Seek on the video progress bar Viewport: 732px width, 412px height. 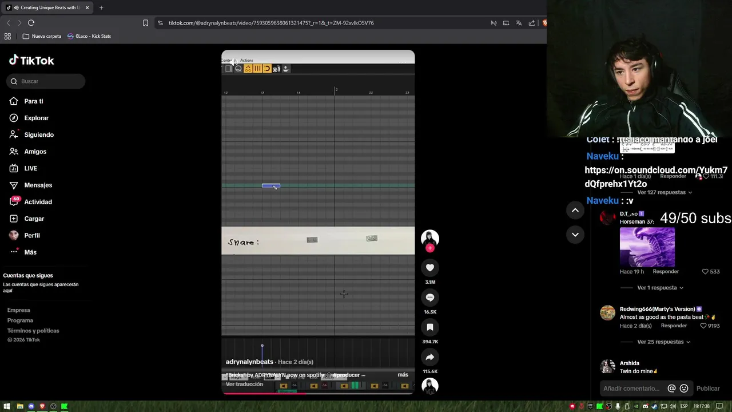click(318, 394)
